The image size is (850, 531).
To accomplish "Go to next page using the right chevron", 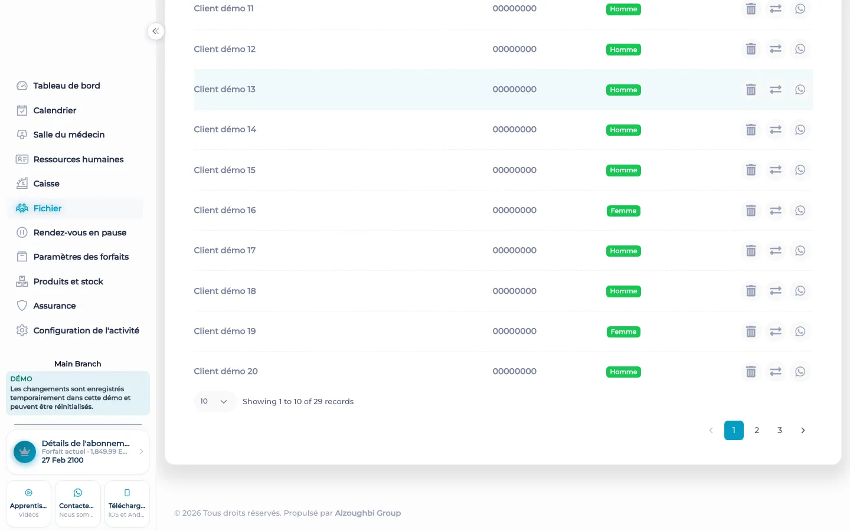I will coord(803,430).
